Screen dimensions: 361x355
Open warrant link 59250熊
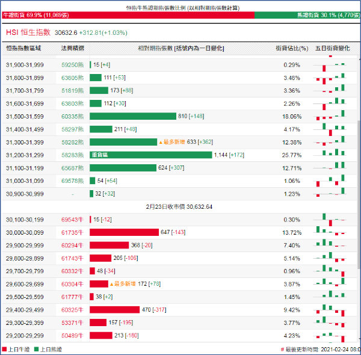click(x=73, y=65)
